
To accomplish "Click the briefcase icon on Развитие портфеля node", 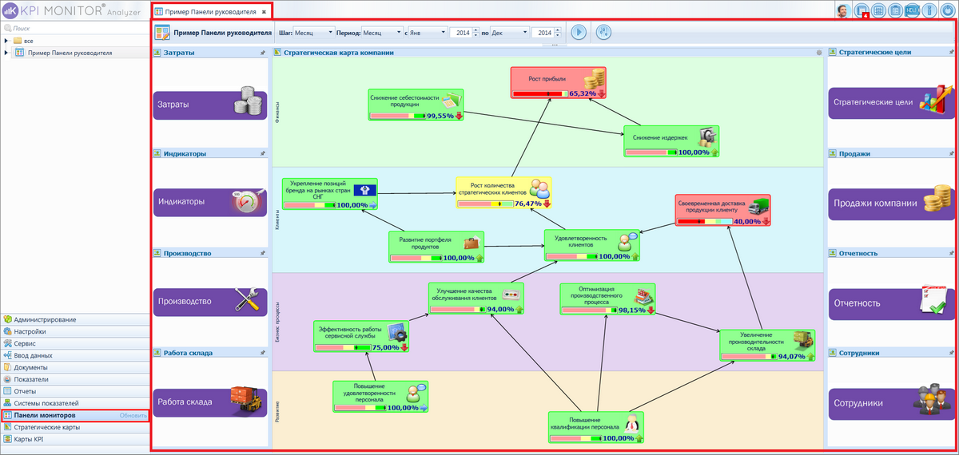I will [x=472, y=243].
